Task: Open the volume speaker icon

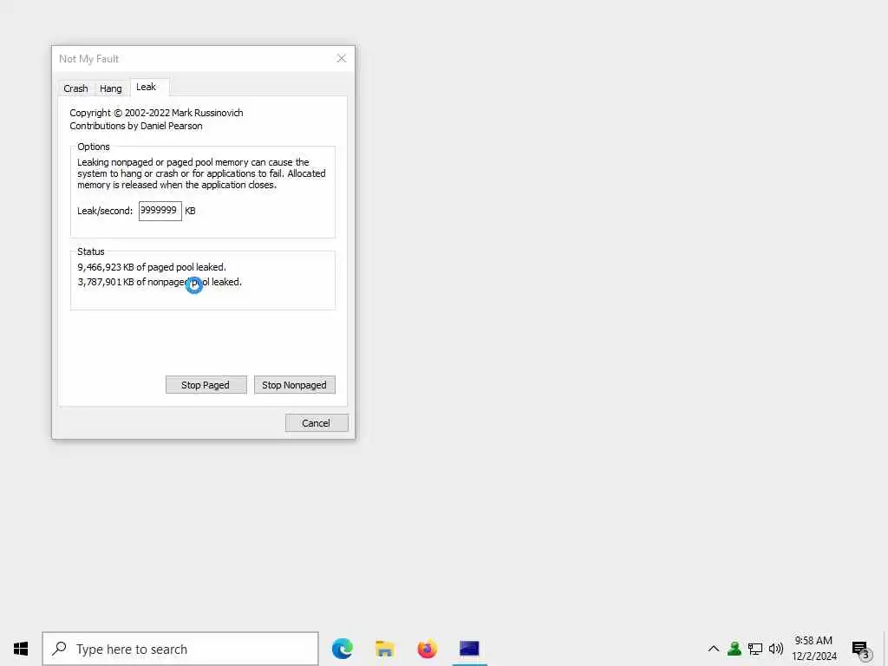Action: click(776, 649)
